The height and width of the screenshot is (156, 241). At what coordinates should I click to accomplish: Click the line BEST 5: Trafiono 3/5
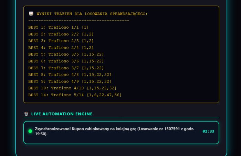tap(66, 55)
